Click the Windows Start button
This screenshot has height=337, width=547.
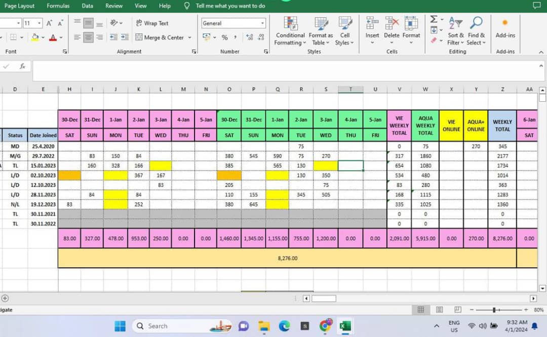(x=120, y=326)
